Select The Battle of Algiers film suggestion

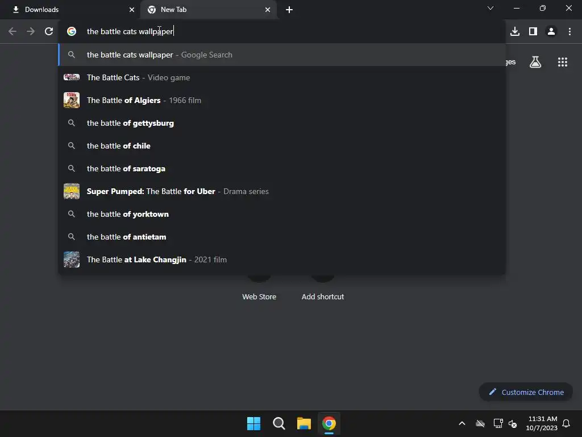282,100
